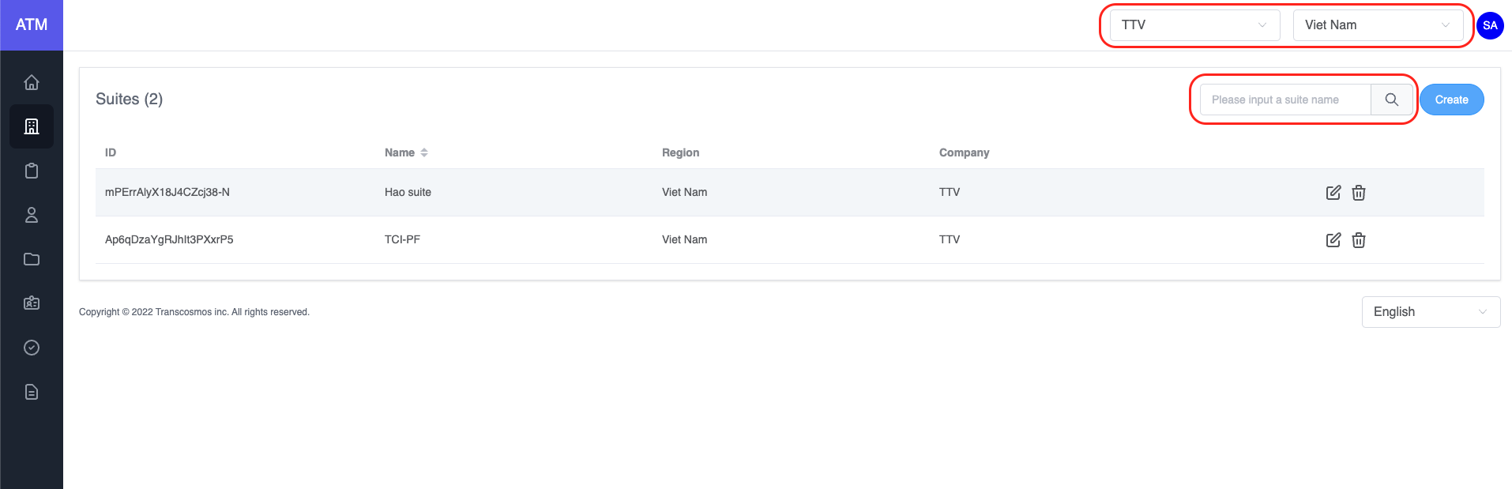Delete the Hao suite row

tap(1359, 193)
